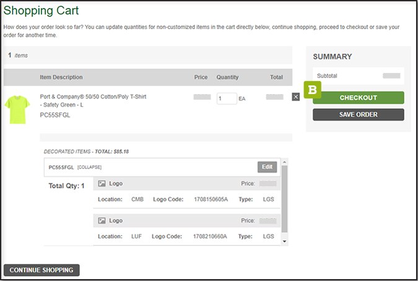Viewport: 418px width, 281px height.
Task: Remove the T-shirt item with X icon
Action: 295,97
